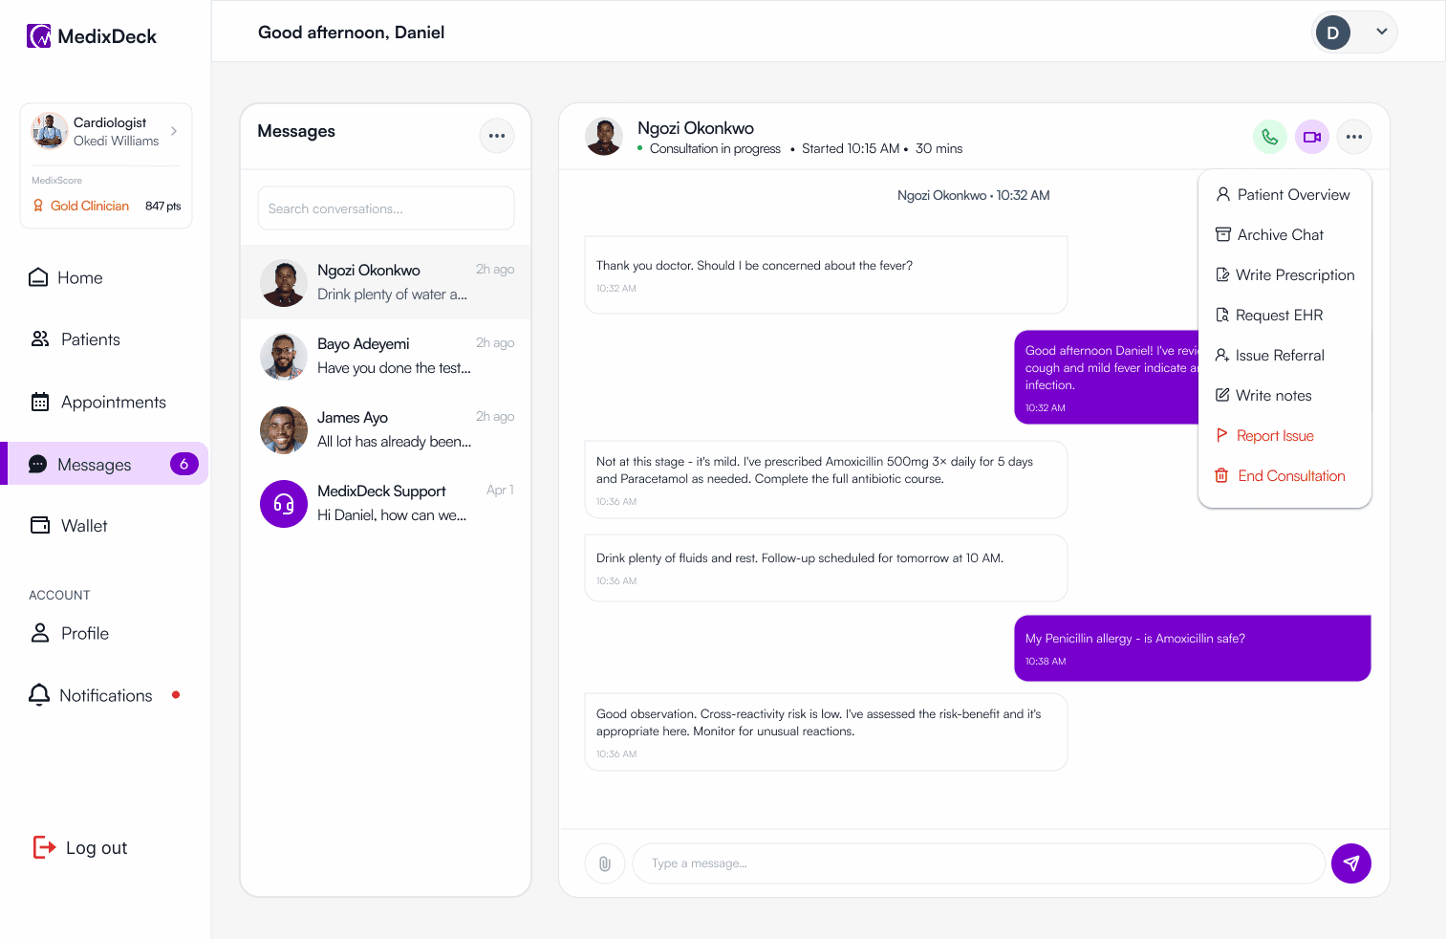
Task: Open Bayo Adeyemi conversation
Action: tap(386, 356)
